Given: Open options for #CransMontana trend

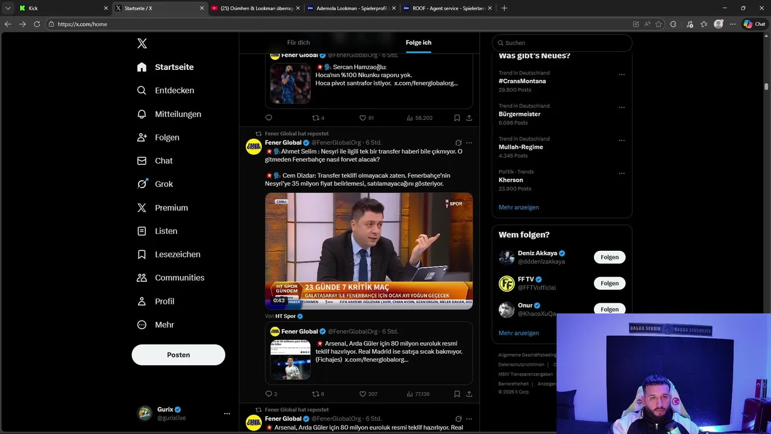Looking at the screenshot, I should (x=622, y=75).
